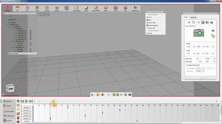Click the Video camera icon
222x124 pixels.
click(x=126, y=8)
